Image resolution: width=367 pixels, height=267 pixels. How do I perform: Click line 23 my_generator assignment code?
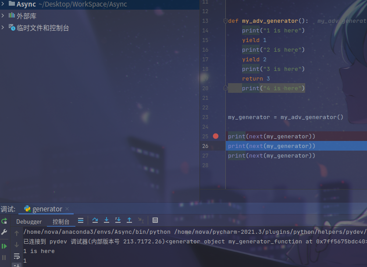[x=285, y=117]
